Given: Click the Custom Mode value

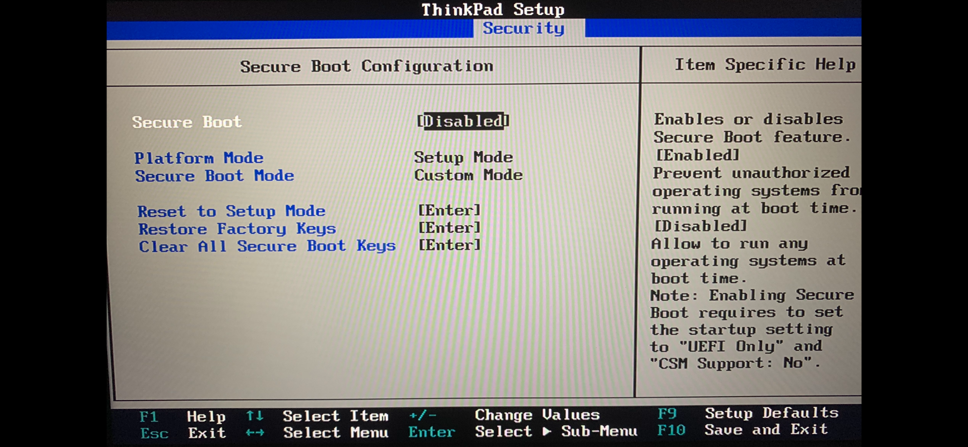Looking at the screenshot, I should [x=468, y=175].
